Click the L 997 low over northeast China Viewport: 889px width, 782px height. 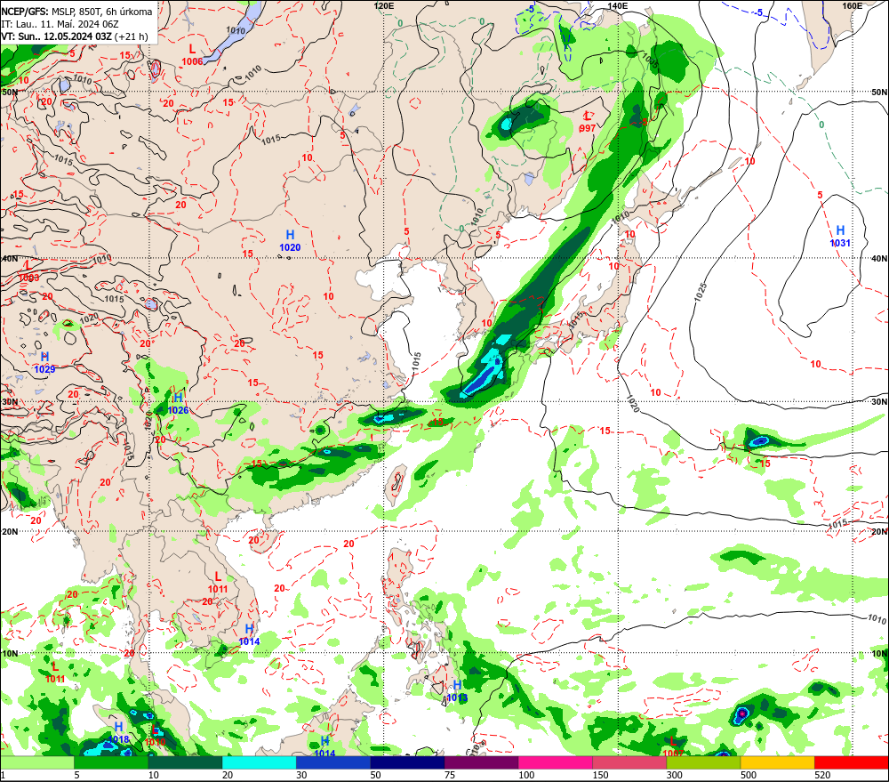point(588,122)
